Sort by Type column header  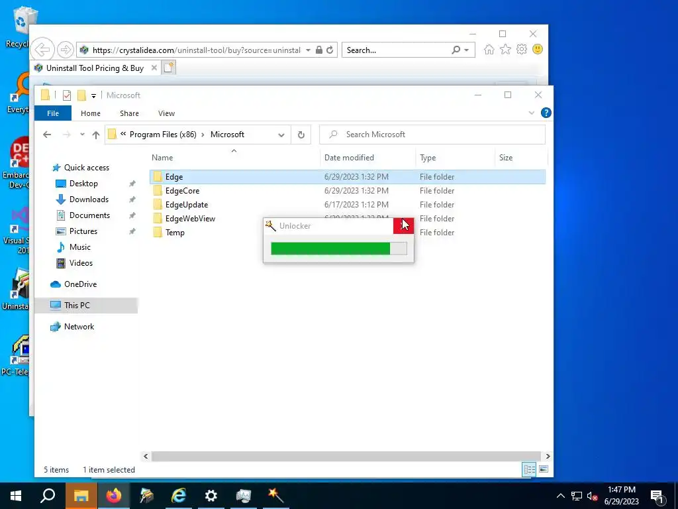(x=455, y=158)
